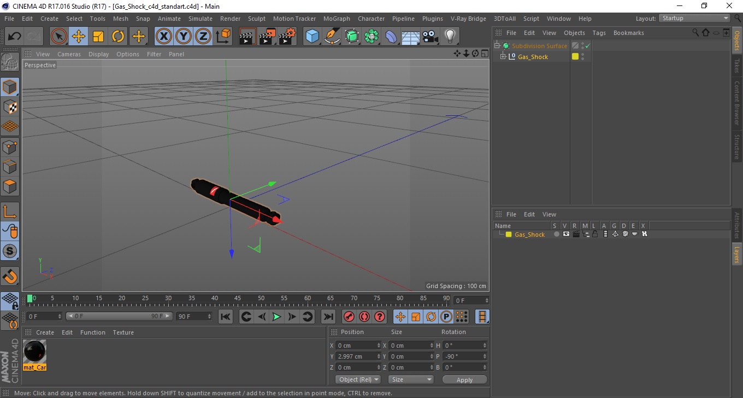Image resolution: width=743 pixels, height=398 pixels.
Task: Click the timeline range slider bar
Action: [x=120, y=317]
